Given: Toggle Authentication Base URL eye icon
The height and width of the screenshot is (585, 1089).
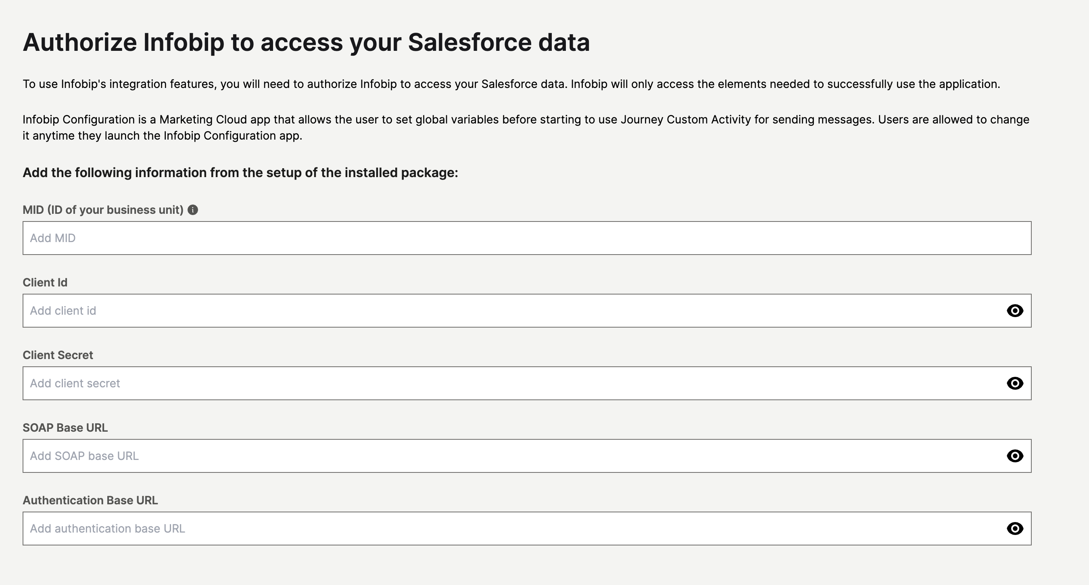Looking at the screenshot, I should [1015, 529].
